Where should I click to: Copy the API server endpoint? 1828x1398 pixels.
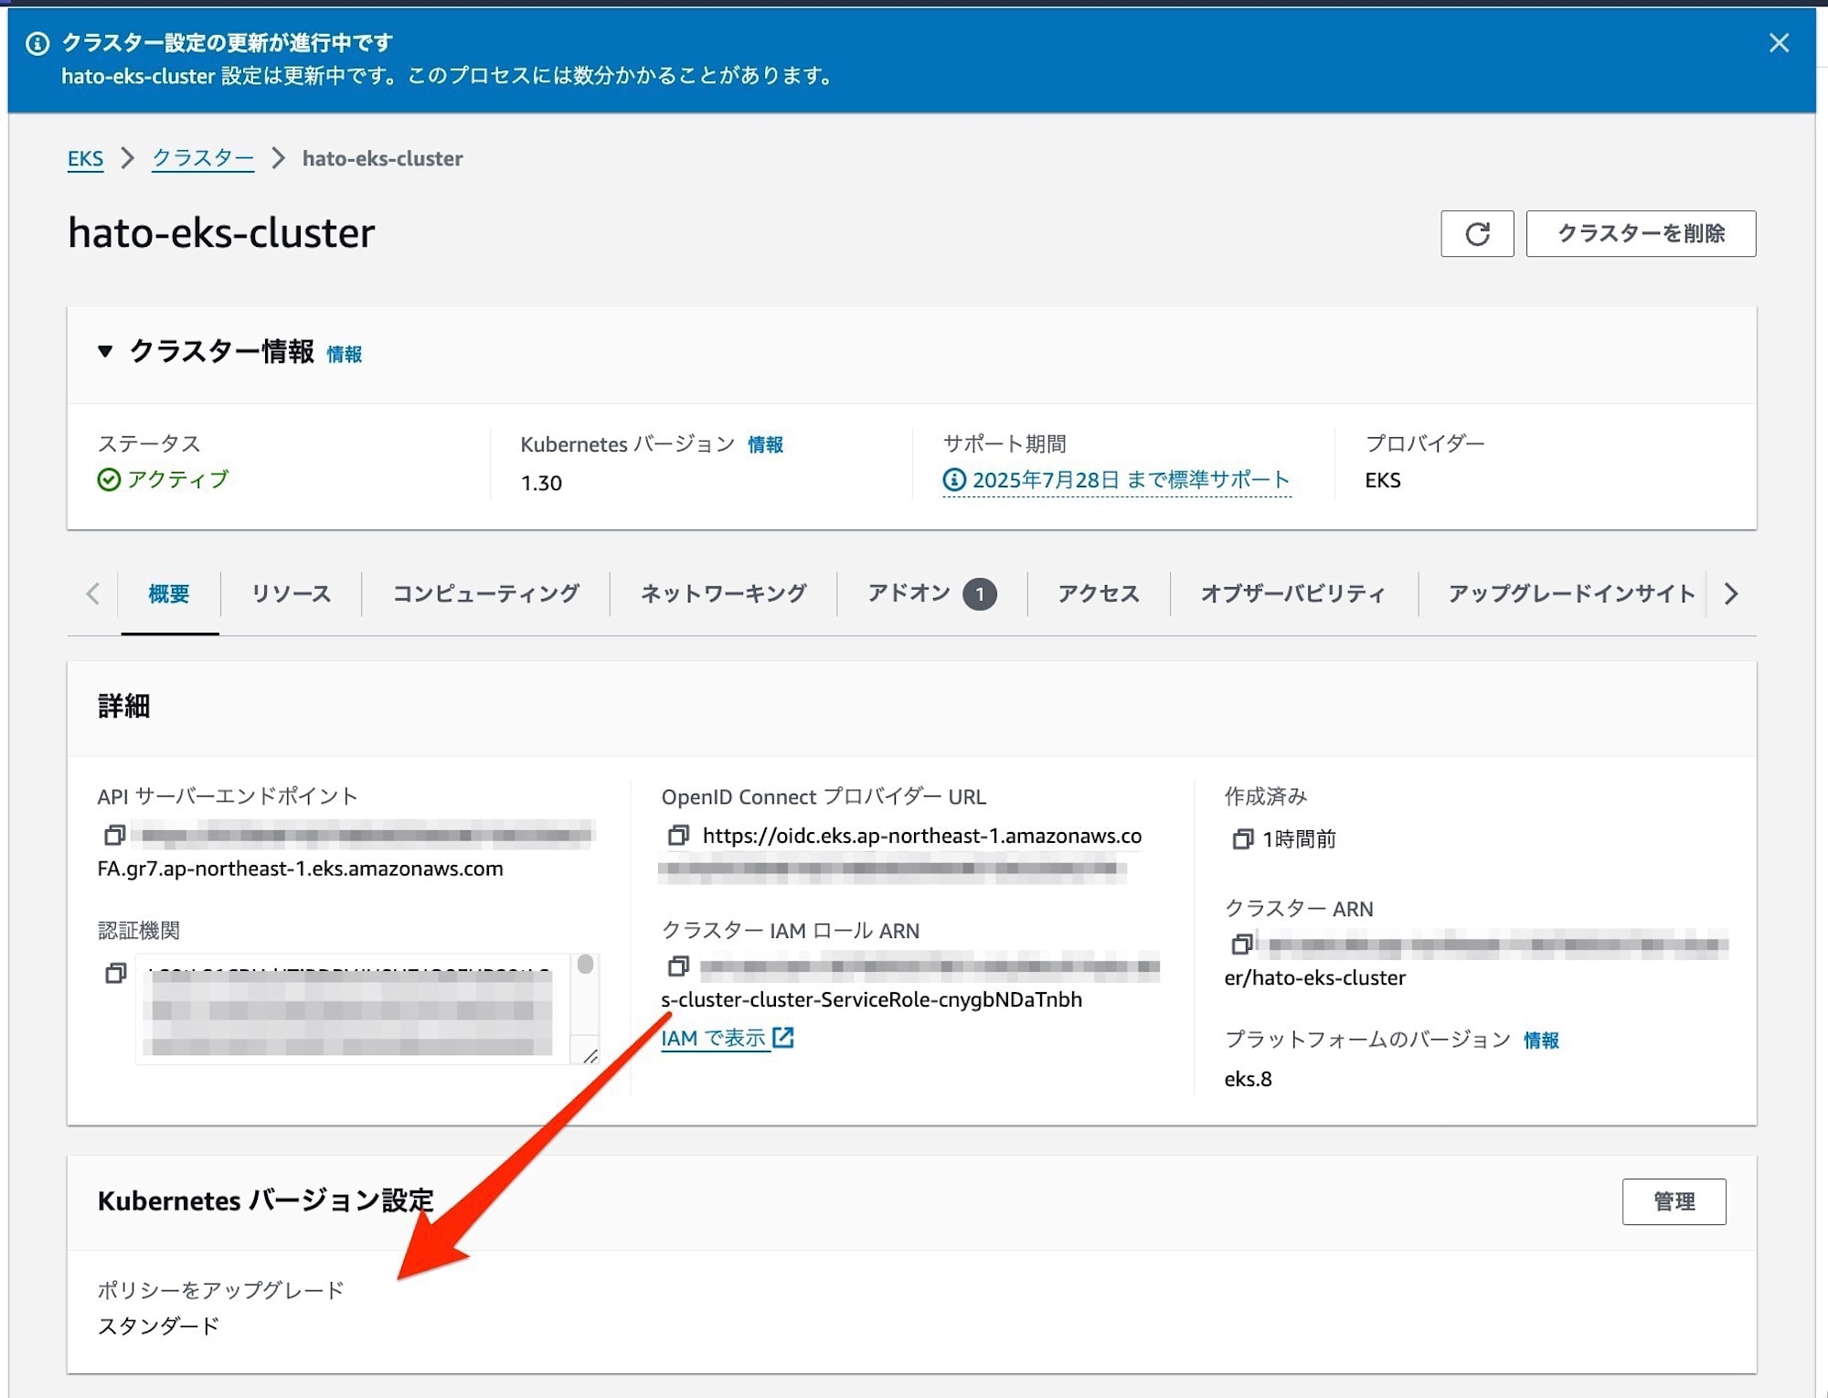114,835
